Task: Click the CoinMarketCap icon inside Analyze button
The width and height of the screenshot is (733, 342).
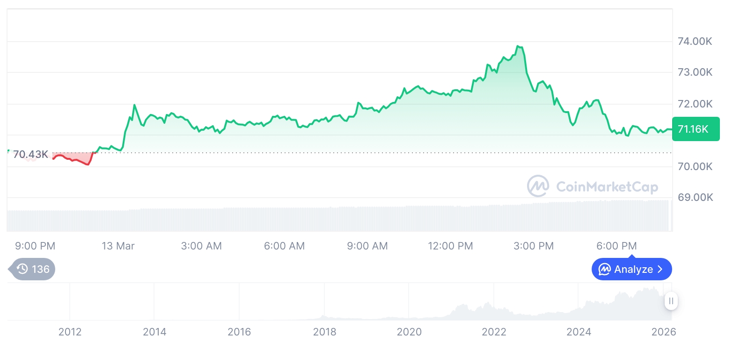Action: (x=605, y=270)
